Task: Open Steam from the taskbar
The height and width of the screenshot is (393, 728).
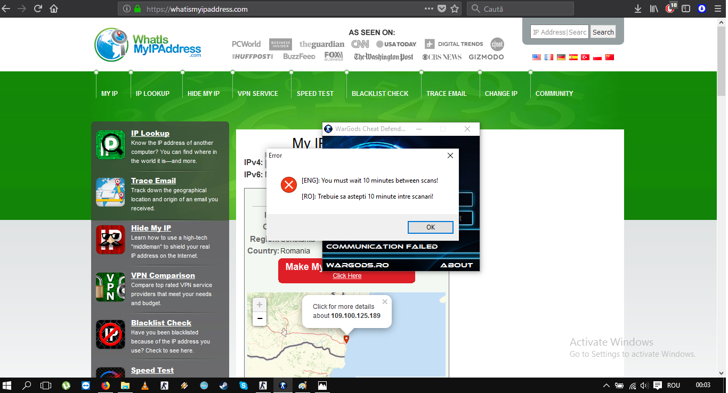Action: 223,385
